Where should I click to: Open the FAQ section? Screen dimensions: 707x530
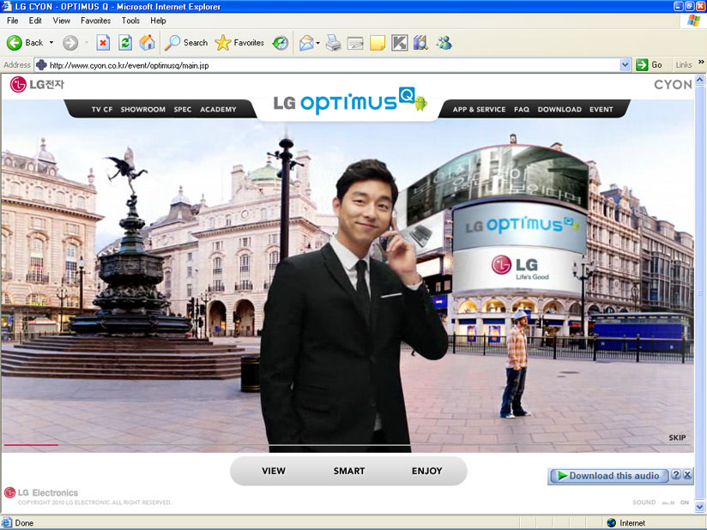522,110
